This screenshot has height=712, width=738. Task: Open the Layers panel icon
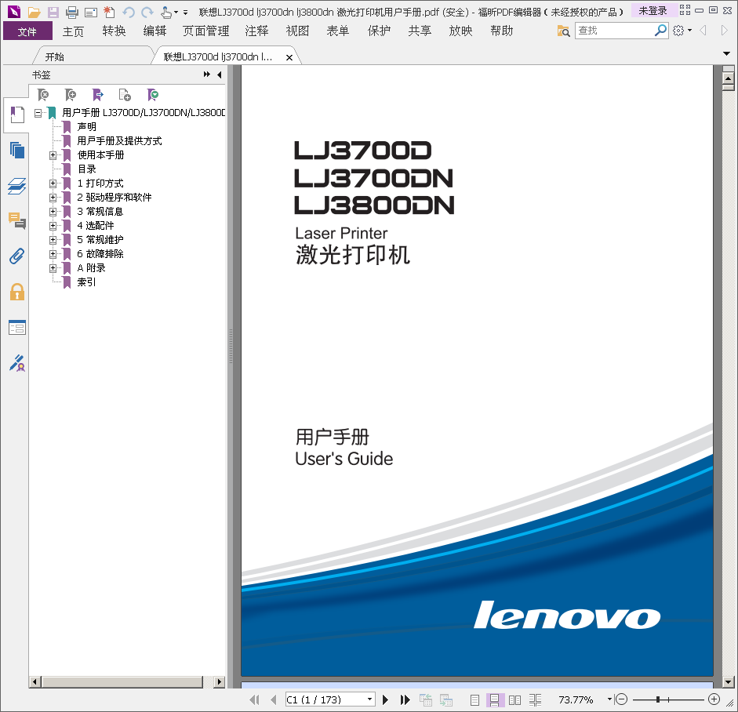[17, 186]
